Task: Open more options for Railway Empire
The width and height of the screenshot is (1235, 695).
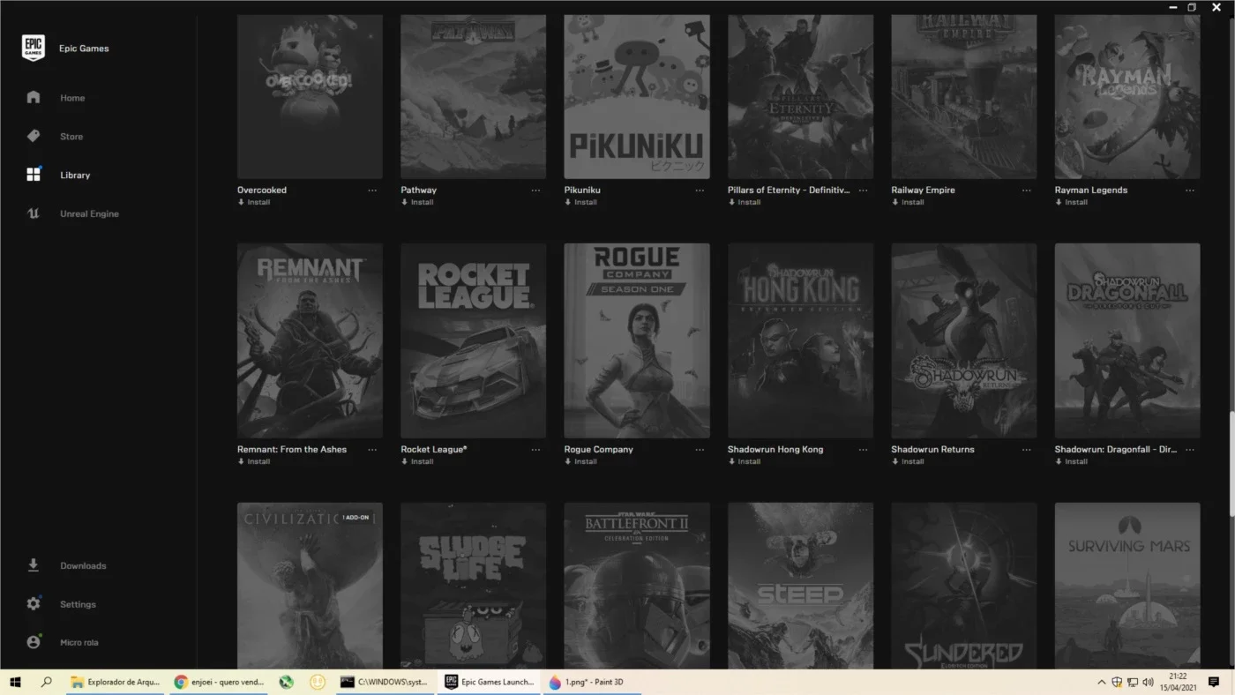Action: (1027, 191)
